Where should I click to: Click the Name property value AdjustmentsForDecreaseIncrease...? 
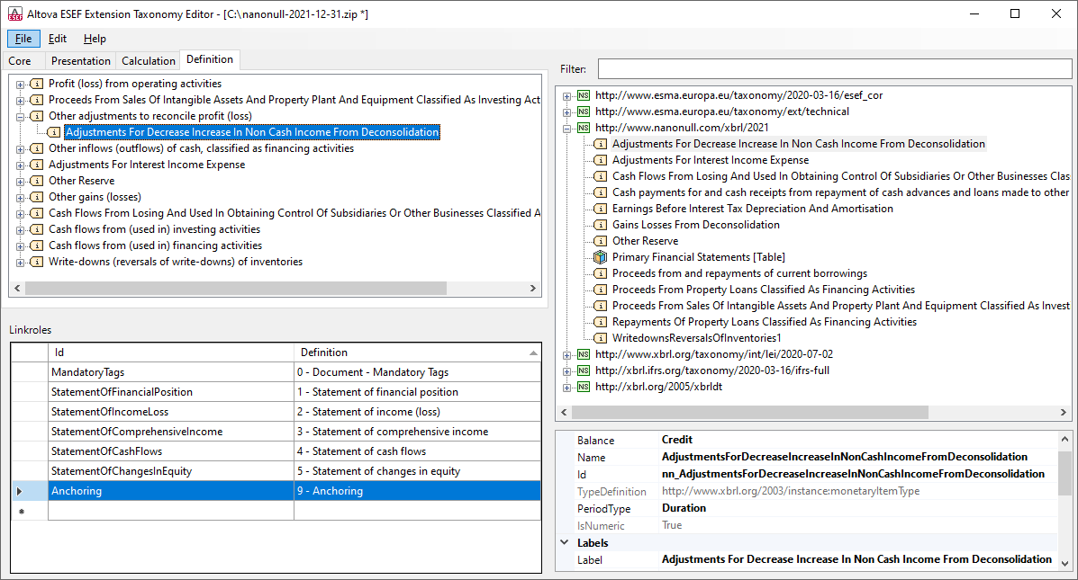coord(844,457)
